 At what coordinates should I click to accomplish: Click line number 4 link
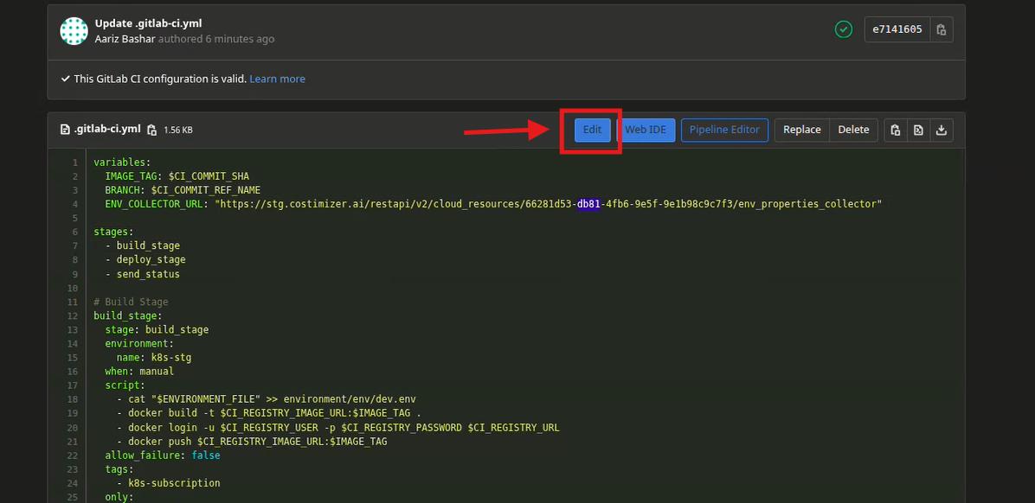(75, 204)
